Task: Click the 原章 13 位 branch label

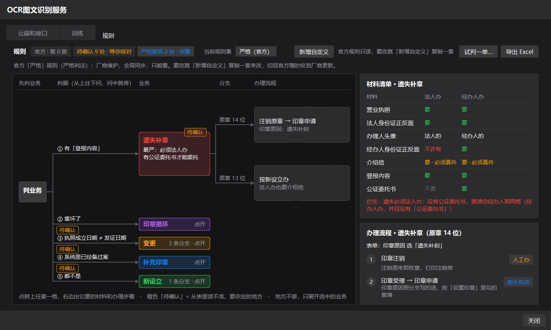Action: 232,178
